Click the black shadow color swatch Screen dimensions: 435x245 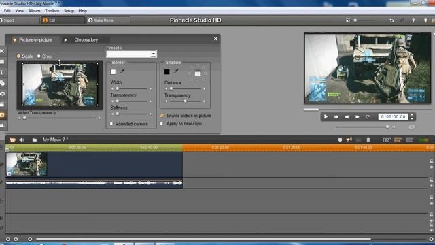click(x=167, y=72)
